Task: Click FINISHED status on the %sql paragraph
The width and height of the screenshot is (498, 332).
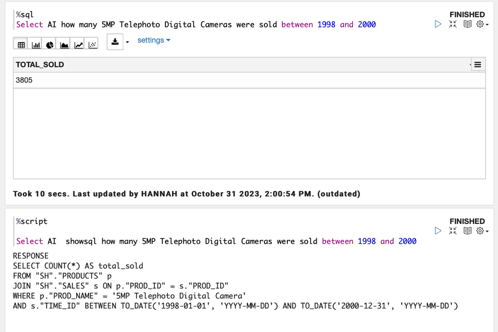Action: point(467,14)
